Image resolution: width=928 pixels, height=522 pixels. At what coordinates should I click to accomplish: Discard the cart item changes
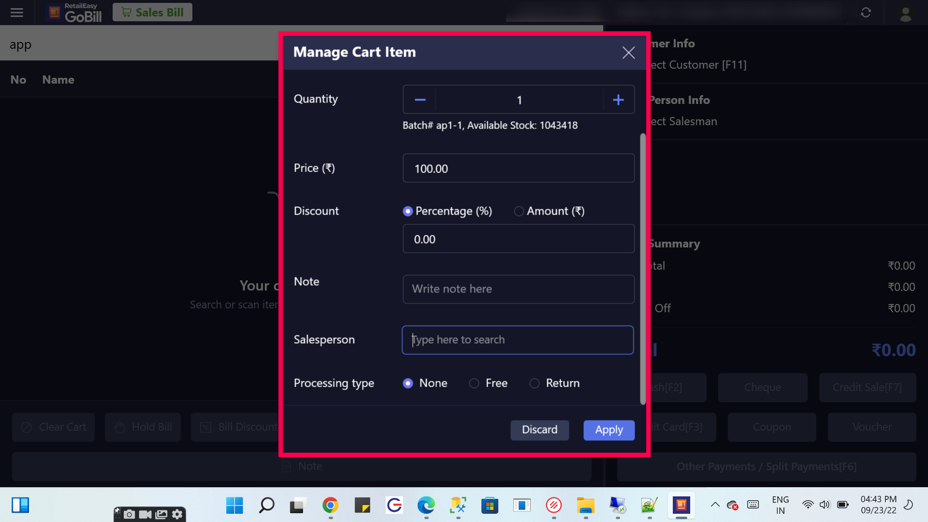tap(539, 430)
